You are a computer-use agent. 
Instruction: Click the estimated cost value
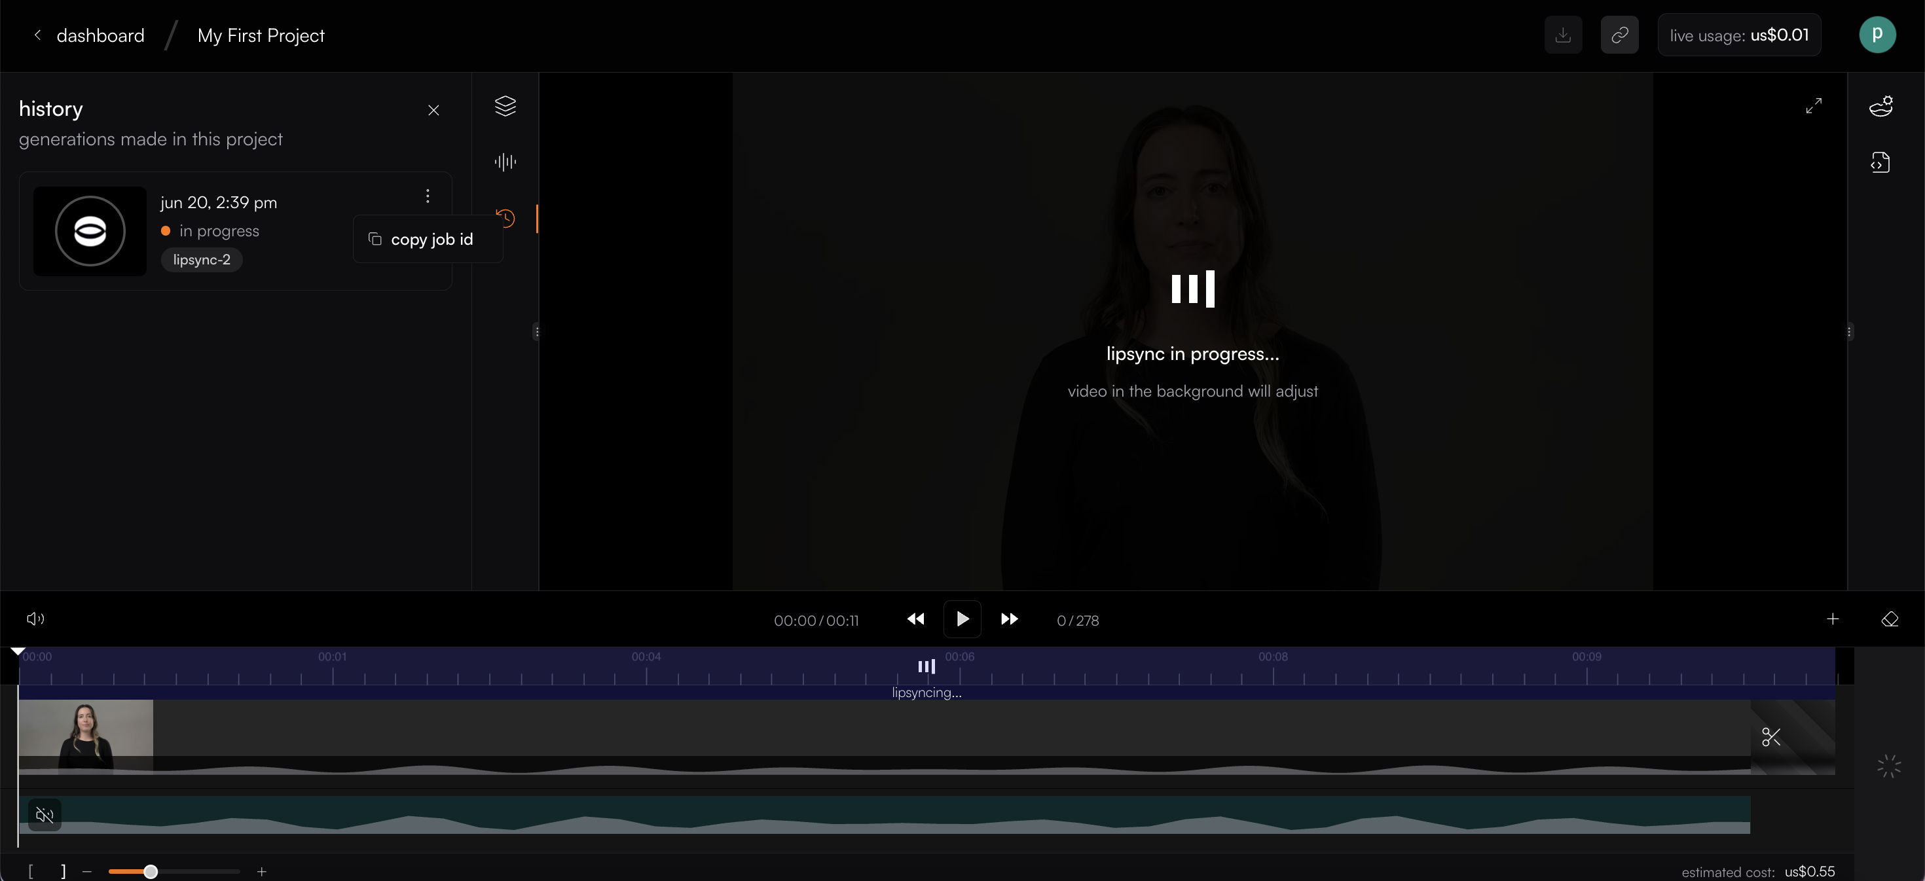click(1809, 871)
